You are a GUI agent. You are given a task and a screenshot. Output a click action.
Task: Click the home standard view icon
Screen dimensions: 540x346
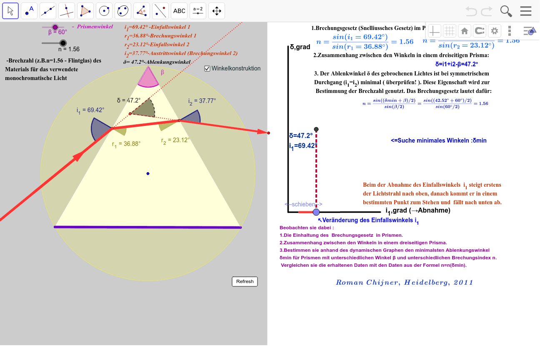pyautogui.click(x=464, y=31)
